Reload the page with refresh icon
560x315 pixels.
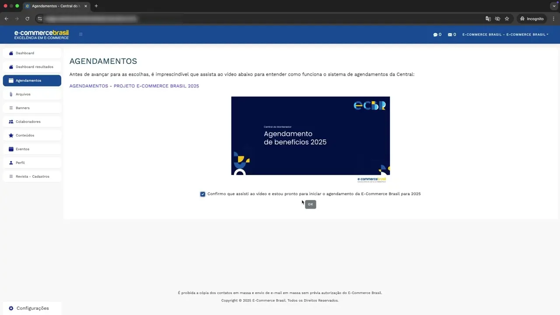pos(27,19)
